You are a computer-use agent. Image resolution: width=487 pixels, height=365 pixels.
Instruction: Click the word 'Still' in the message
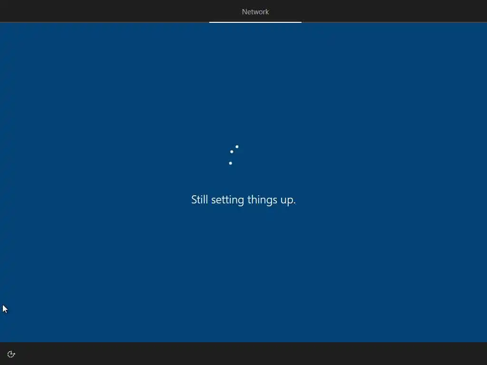pyautogui.click(x=199, y=200)
